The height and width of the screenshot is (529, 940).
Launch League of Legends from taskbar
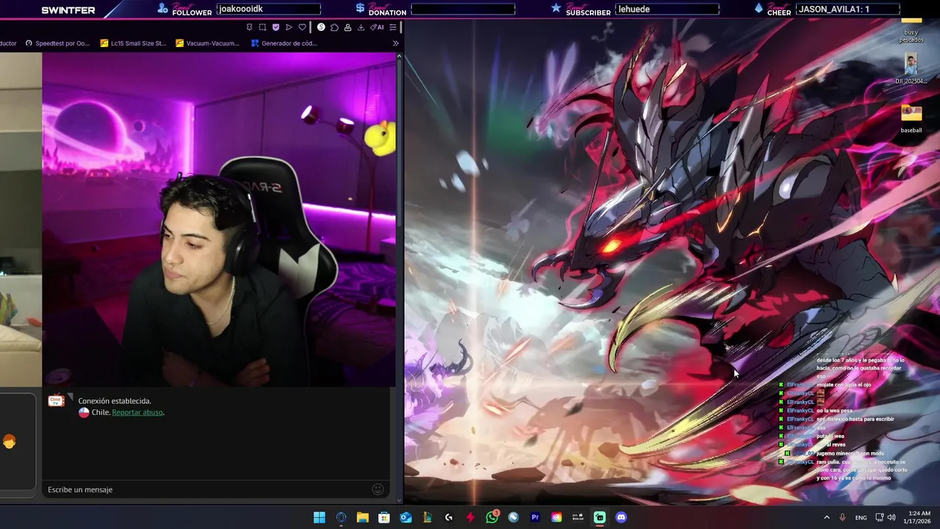[x=427, y=517]
